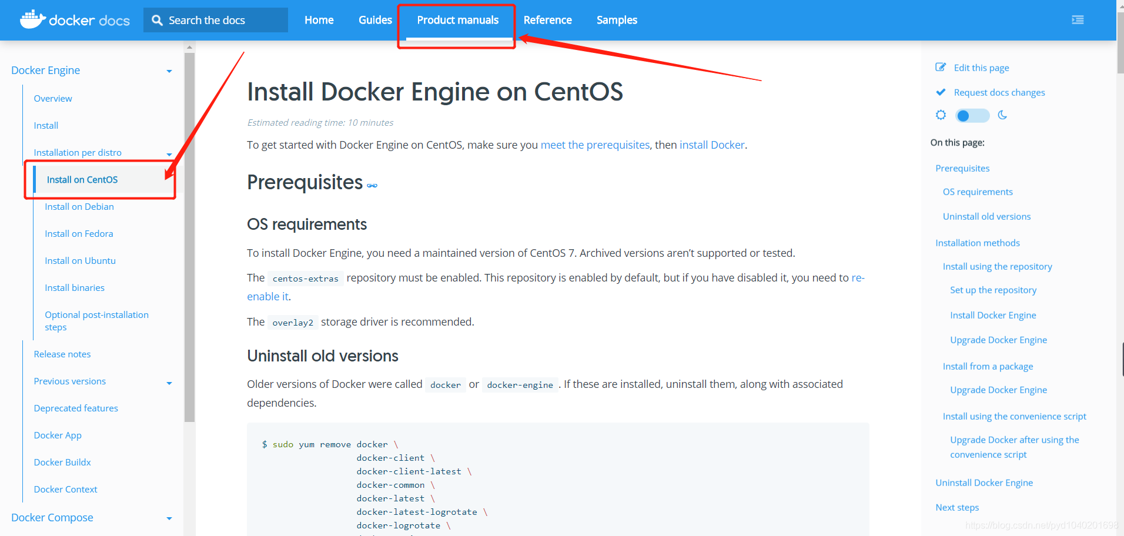The height and width of the screenshot is (536, 1124).
Task: Click the moon dark-mode icon
Action: pyautogui.click(x=1002, y=115)
